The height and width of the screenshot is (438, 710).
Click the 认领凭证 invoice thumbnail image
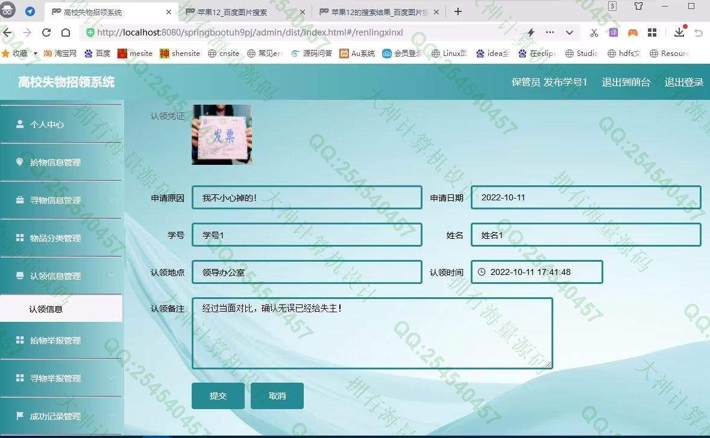(221, 135)
